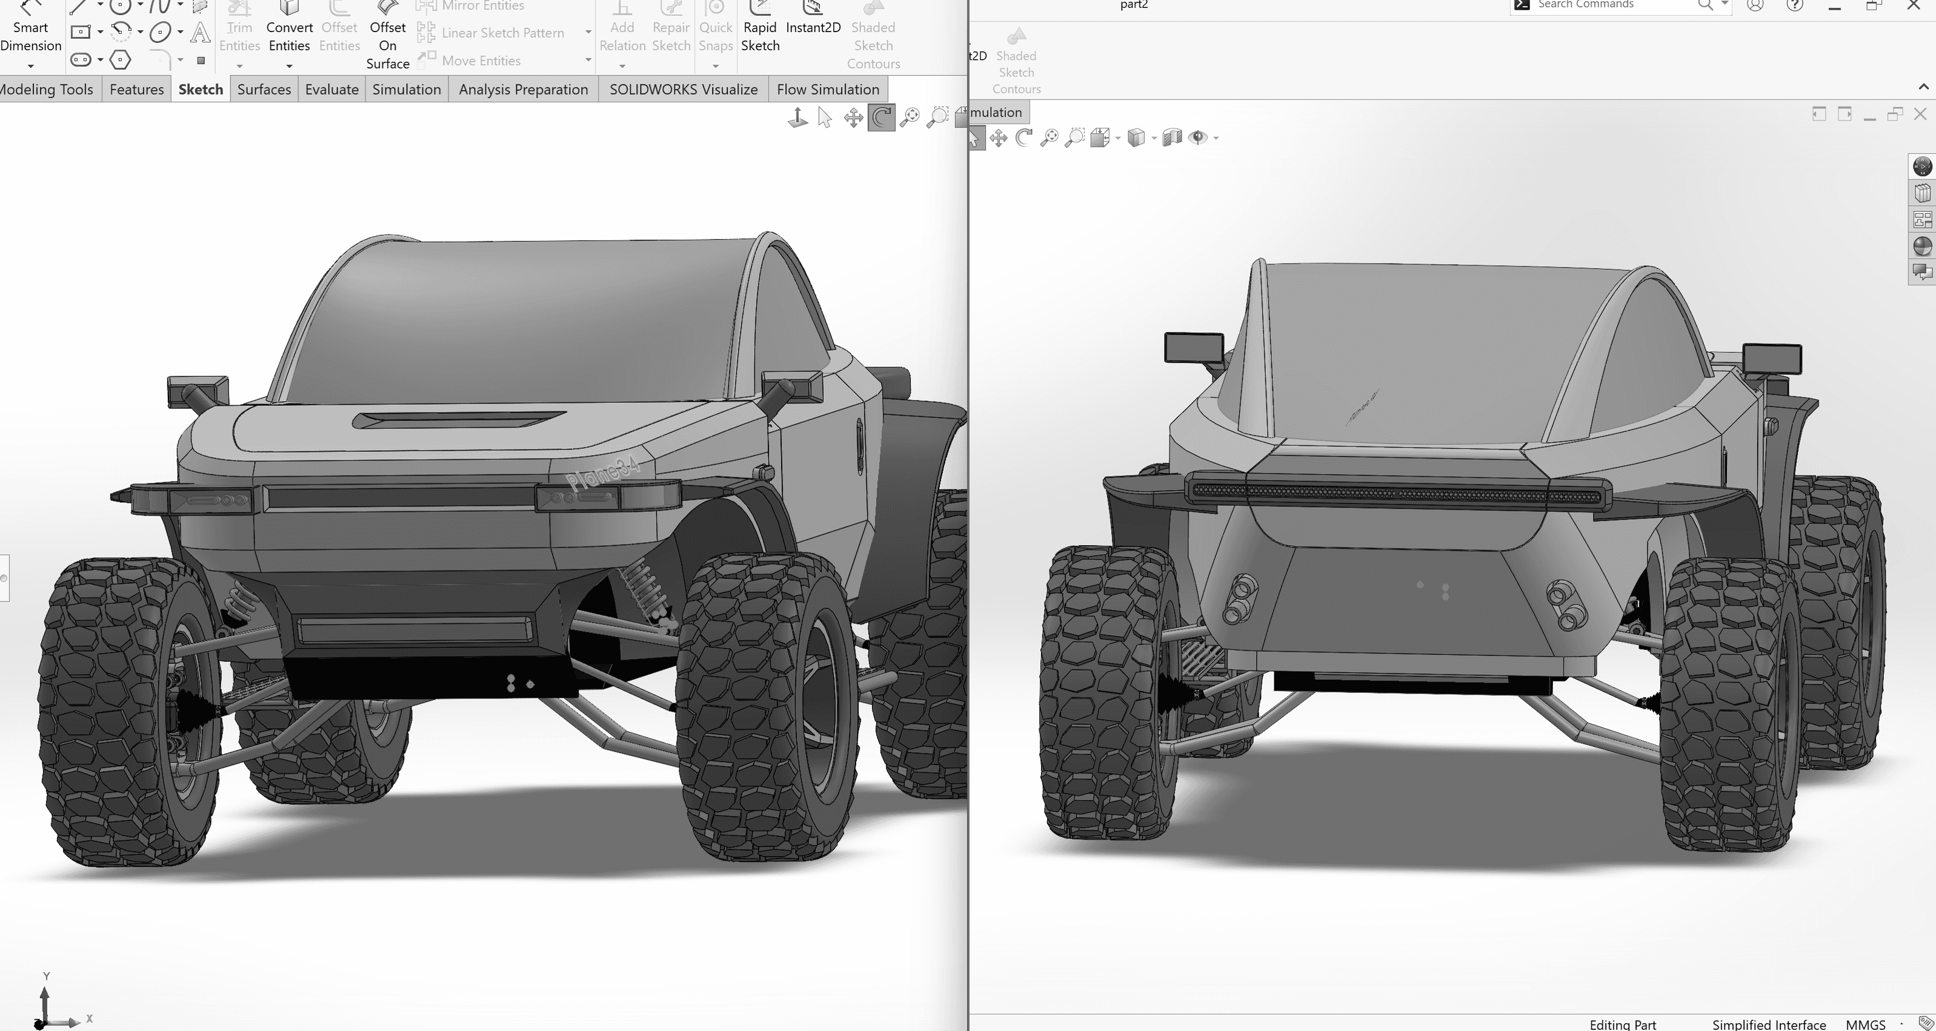Click Section View icon in right viewport

coord(1172,138)
